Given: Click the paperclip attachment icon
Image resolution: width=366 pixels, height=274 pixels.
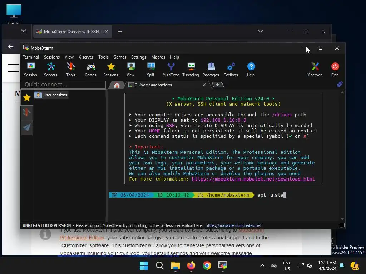Looking at the screenshot, I should (340, 84).
